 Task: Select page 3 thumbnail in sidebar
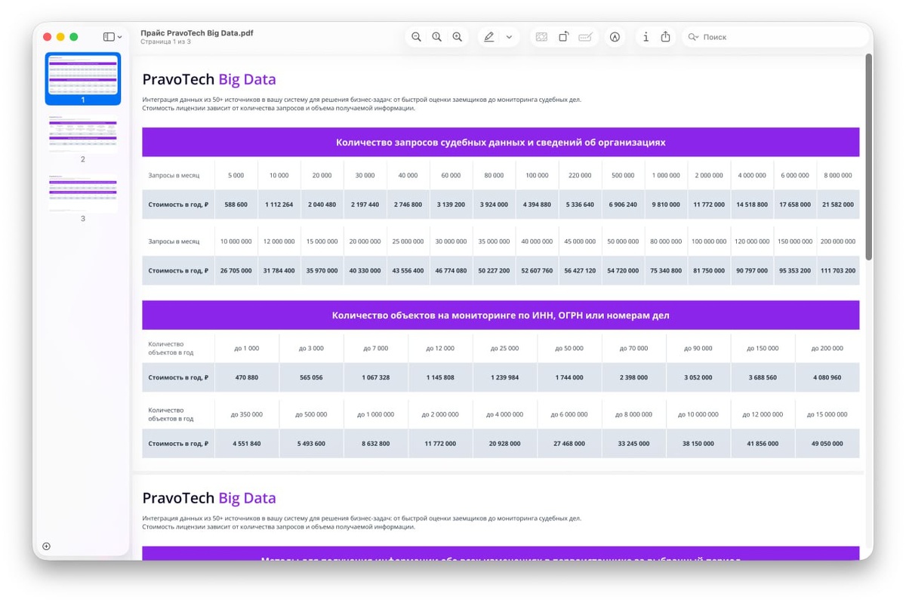coord(83,193)
